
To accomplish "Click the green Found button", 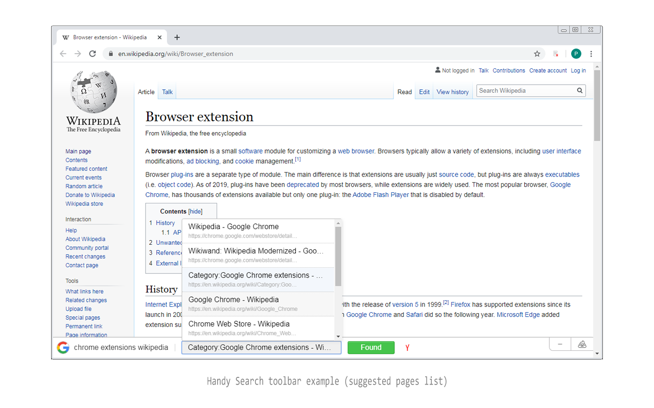I will [x=371, y=347].
